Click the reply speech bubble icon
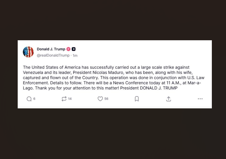226x159 pixels. [29, 99]
